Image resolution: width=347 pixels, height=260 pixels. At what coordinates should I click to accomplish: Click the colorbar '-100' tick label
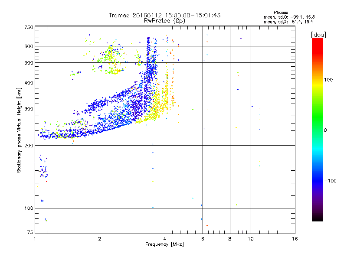pyautogui.click(x=331, y=181)
